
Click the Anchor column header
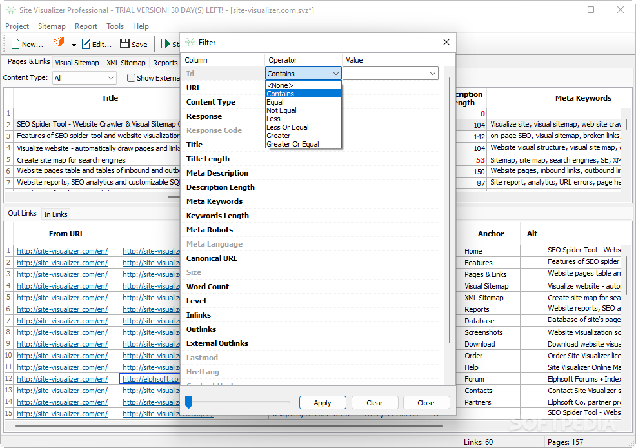pyautogui.click(x=491, y=234)
